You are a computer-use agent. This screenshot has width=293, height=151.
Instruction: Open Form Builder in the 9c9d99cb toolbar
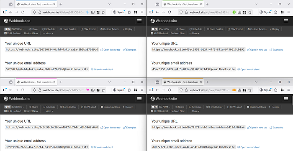click(x=68, y=107)
